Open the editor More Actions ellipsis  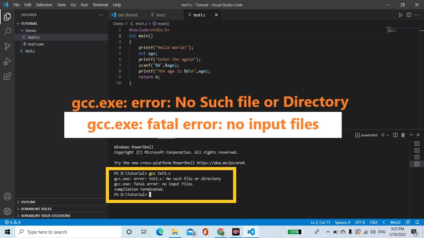417,15
